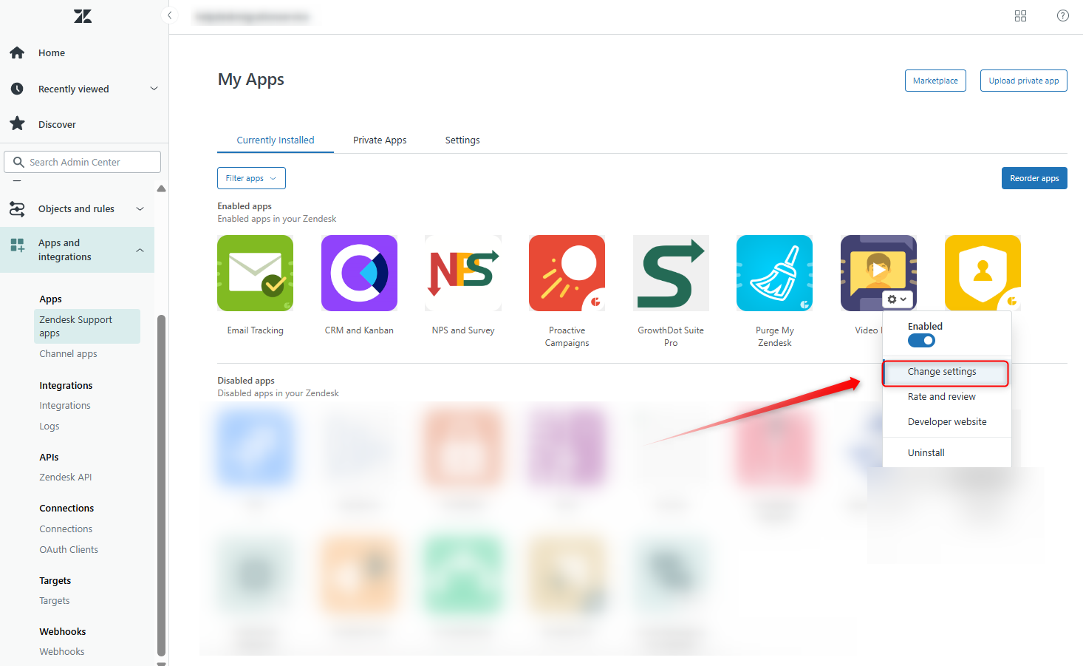Click the gear dropdown on Video app
Viewport: 1083px width, 666px height.
pos(897,299)
